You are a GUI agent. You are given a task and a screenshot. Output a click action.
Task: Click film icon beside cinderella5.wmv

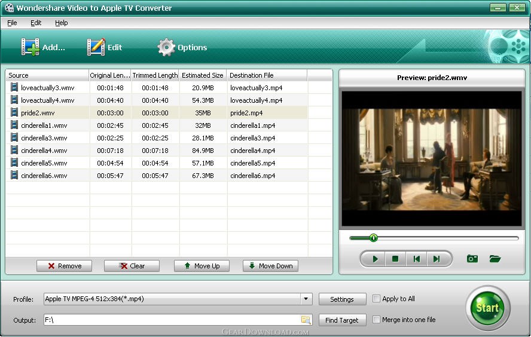[x=14, y=163]
